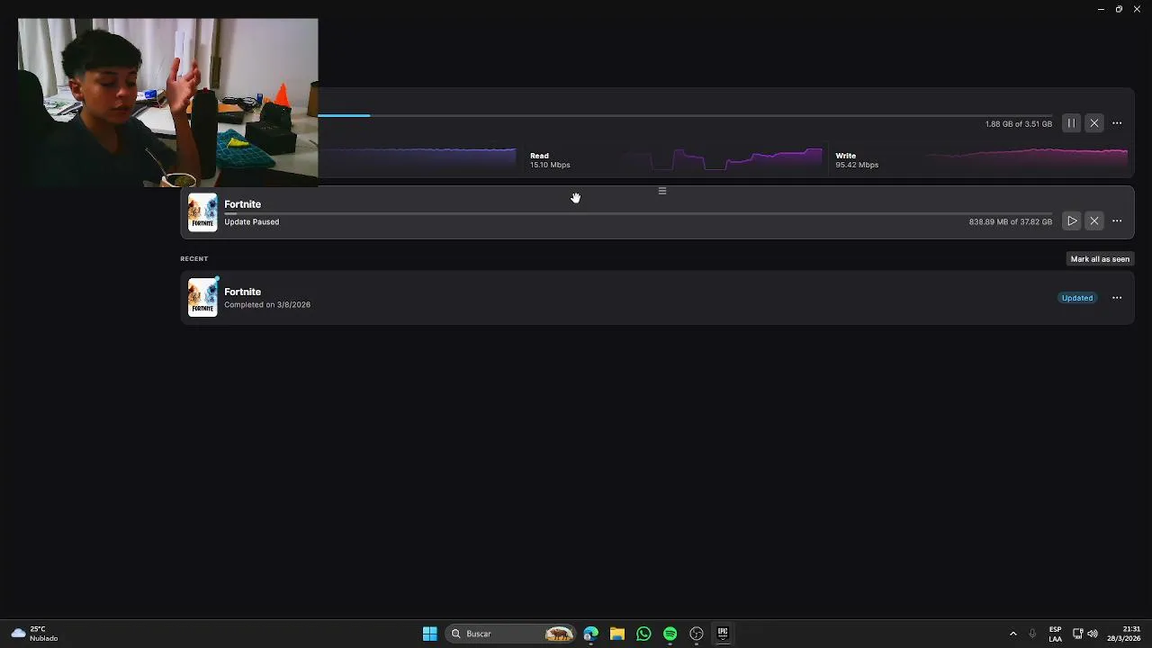1152x648 pixels.
Task: Open File Explorer from the taskbar
Action: click(x=617, y=634)
